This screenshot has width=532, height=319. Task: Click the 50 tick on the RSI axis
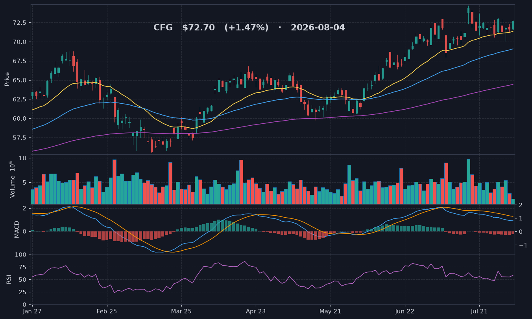(x=23, y=280)
